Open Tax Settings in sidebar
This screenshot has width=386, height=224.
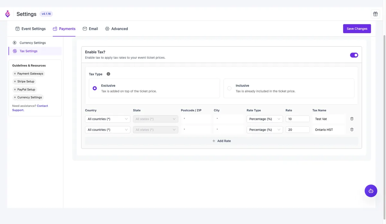(x=35, y=51)
